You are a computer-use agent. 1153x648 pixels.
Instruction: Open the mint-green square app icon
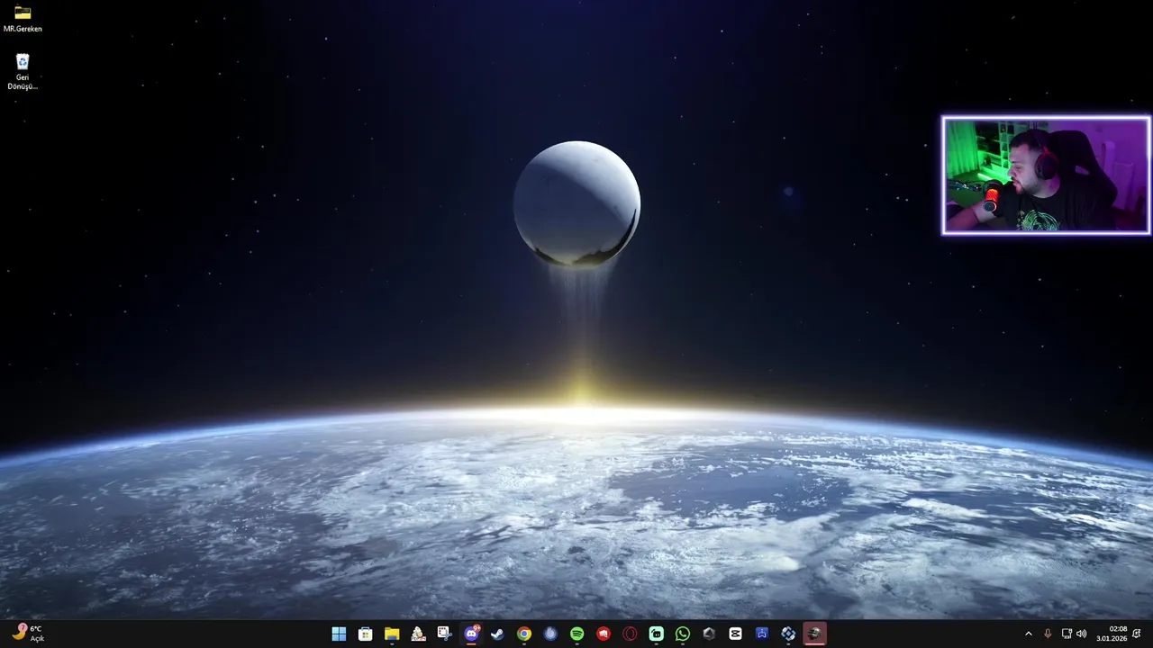click(656, 634)
